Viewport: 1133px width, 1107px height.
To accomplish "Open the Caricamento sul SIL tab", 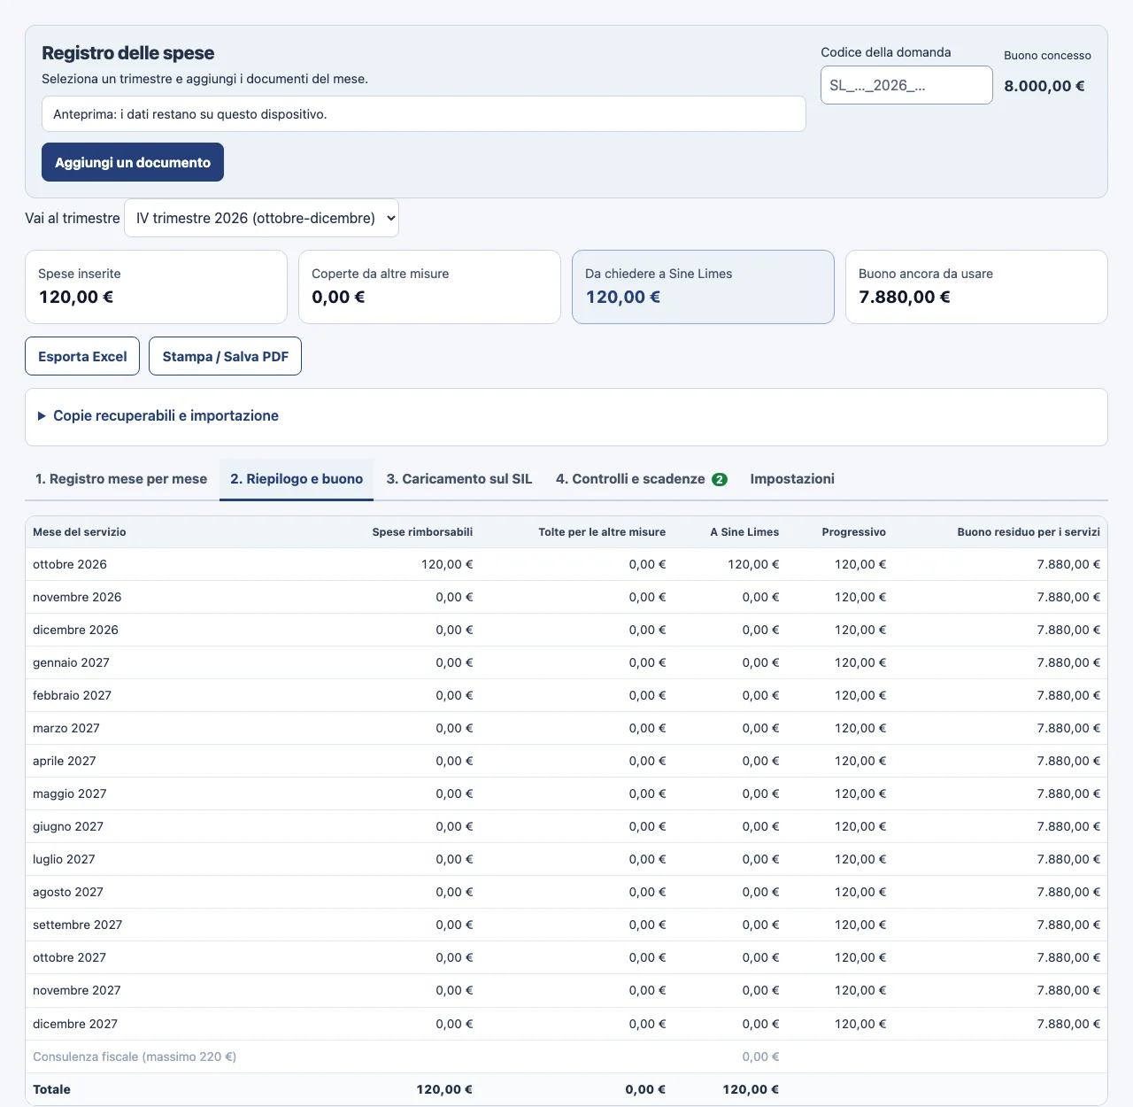I will tap(459, 479).
